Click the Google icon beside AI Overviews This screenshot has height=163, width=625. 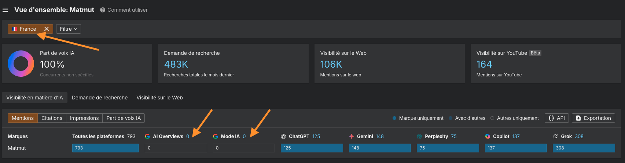pos(147,136)
